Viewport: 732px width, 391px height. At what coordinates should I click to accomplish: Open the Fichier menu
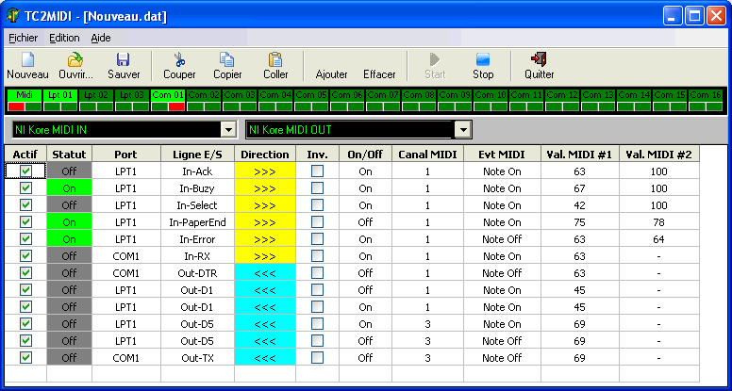coord(24,38)
